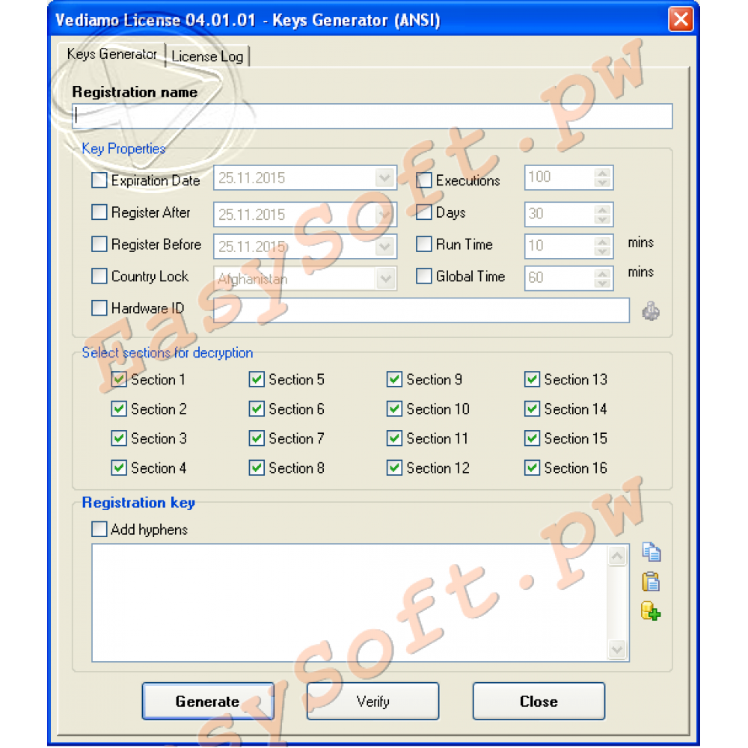Enable the Register Before checkbox
The height and width of the screenshot is (748, 748).
99,245
